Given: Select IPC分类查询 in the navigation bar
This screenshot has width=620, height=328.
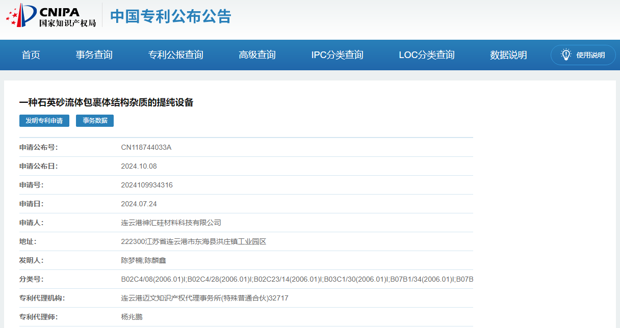Looking at the screenshot, I should pyautogui.click(x=337, y=55).
